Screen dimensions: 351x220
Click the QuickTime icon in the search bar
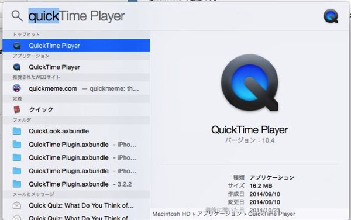(331, 16)
